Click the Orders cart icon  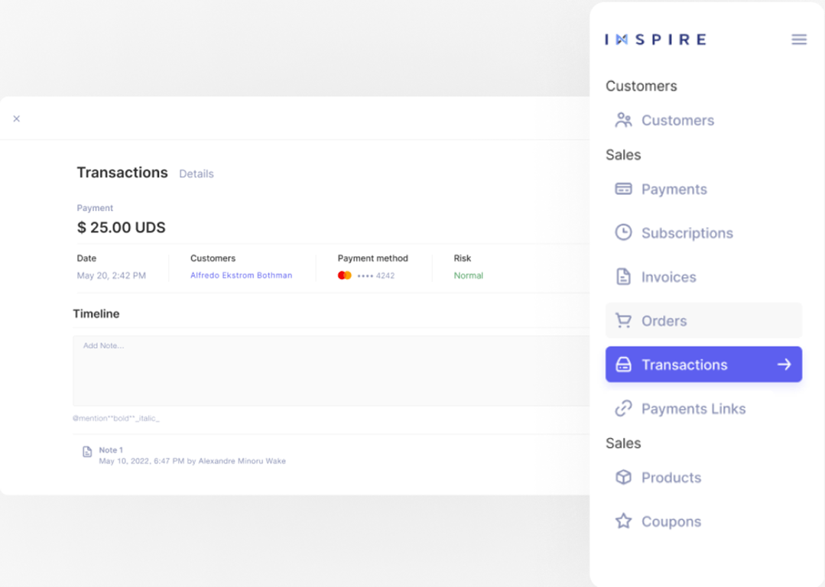(623, 320)
